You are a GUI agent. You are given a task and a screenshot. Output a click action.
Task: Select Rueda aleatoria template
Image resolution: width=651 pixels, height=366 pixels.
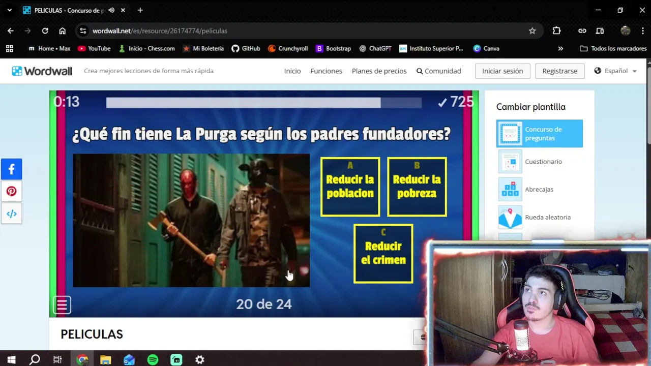[x=540, y=217]
